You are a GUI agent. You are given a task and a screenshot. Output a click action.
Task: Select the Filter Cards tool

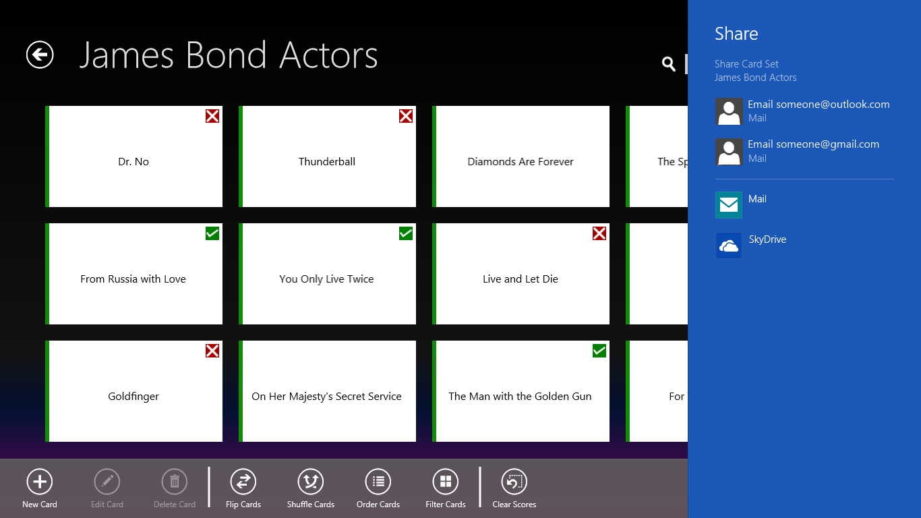click(x=445, y=488)
